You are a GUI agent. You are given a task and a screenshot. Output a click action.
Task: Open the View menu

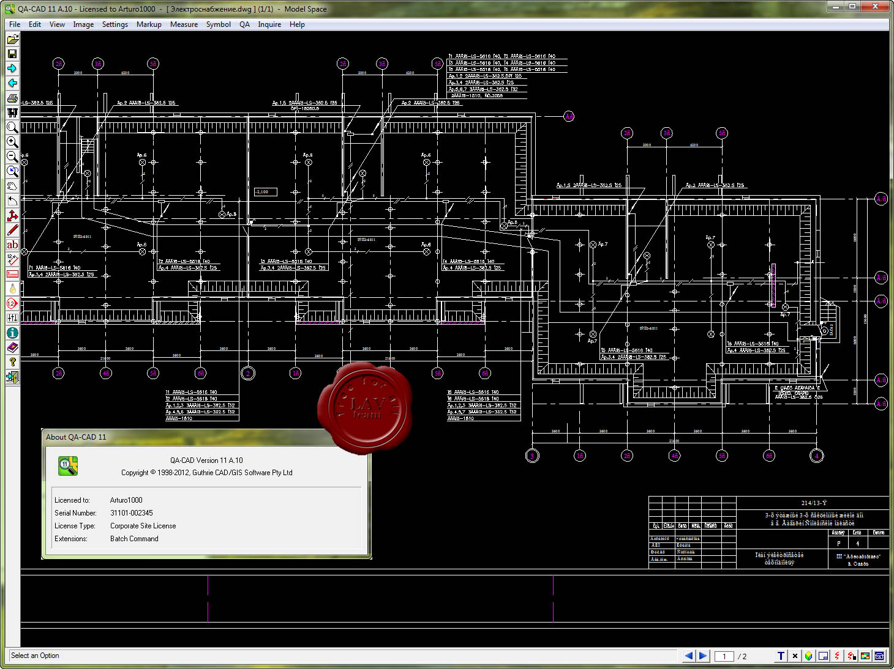coord(57,24)
